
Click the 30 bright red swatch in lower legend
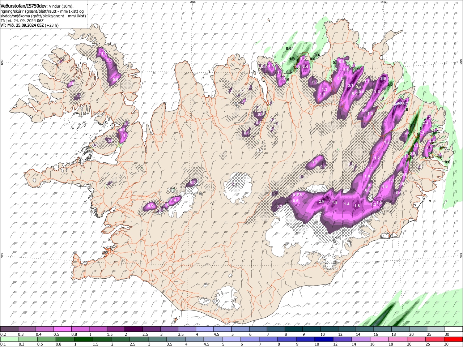(453, 339)
